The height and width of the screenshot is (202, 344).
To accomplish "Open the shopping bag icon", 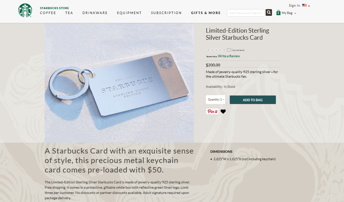I will [x=278, y=13].
